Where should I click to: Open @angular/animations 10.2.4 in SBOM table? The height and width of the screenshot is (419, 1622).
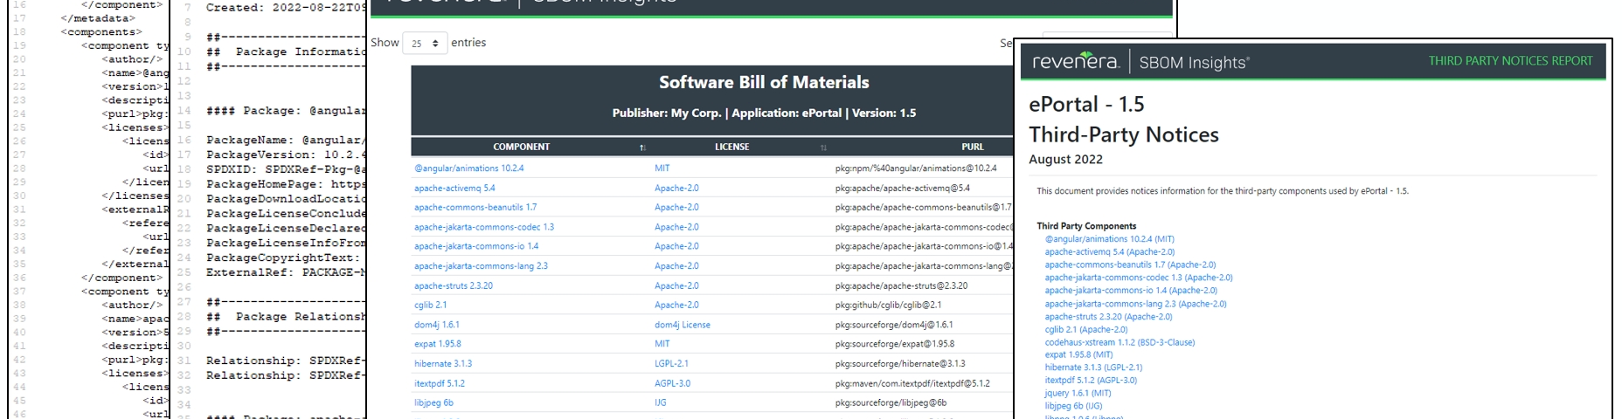click(x=469, y=168)
